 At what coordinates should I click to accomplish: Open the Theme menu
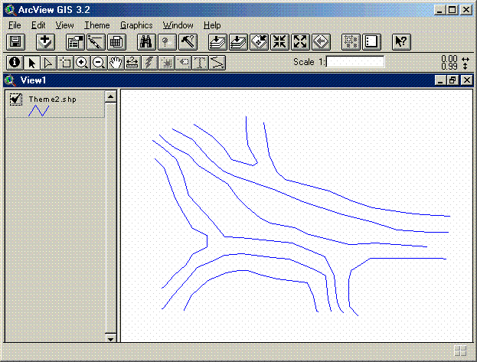click(97, 25)
